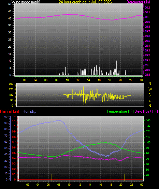Image resolution: width=159 pixels, height=189 pixels.
Task: Click the tall wind direction spike near 13h
Action: click(84, 95)
